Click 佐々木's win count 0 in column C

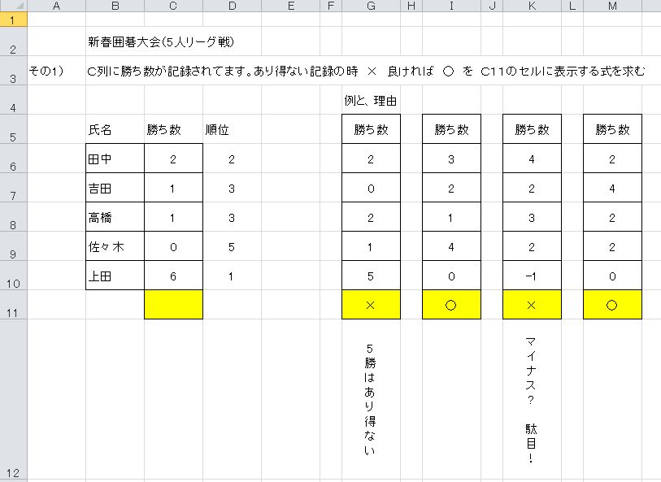tap(174, 246)
